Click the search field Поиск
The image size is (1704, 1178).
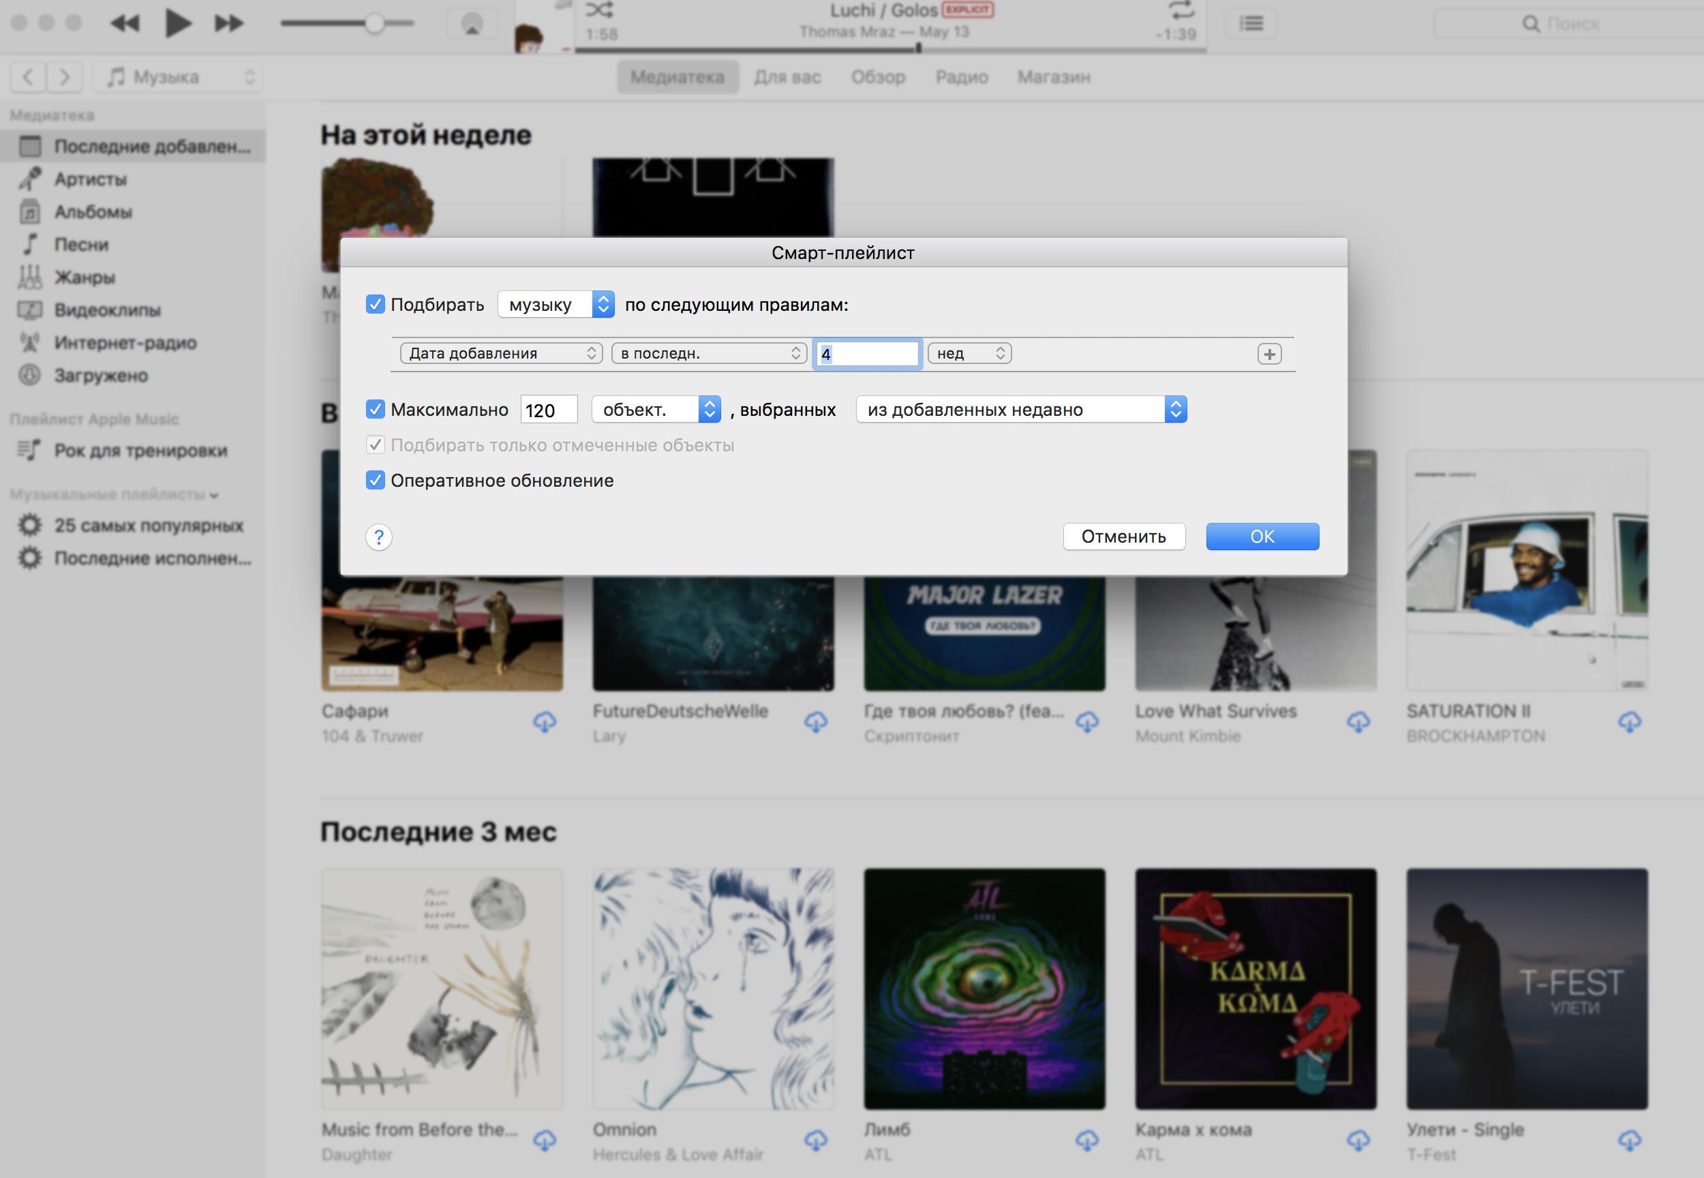(x=1569, y=24)
